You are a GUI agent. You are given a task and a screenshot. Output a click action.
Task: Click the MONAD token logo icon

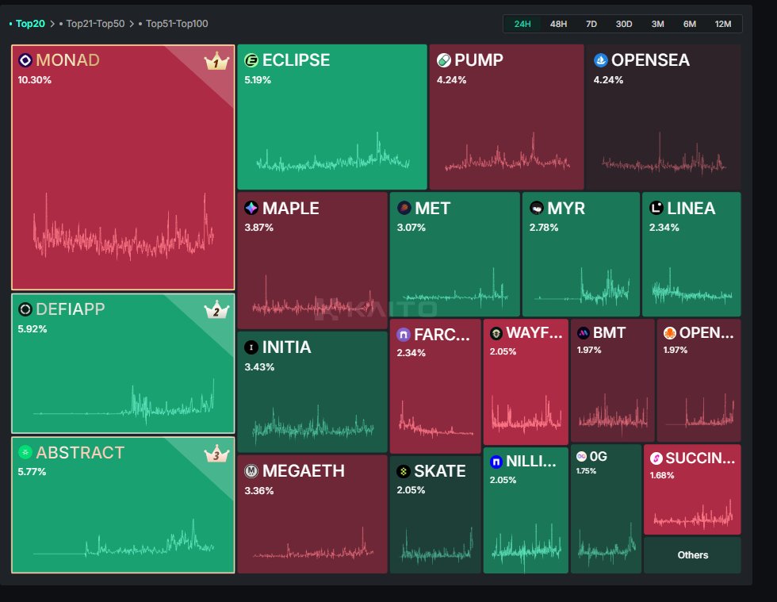(25, 60)
